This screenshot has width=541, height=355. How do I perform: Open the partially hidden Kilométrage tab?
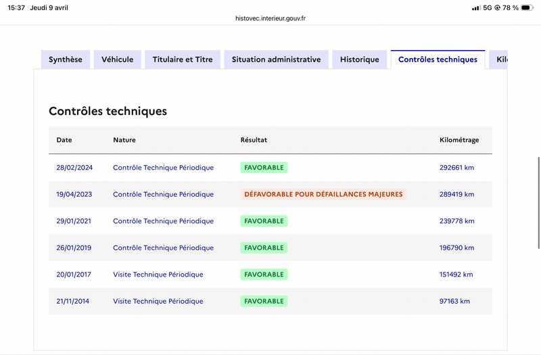[500, 60]
